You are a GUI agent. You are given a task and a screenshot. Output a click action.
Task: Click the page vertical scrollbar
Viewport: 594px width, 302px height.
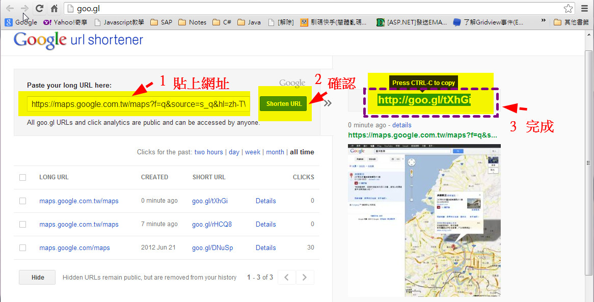588,163
